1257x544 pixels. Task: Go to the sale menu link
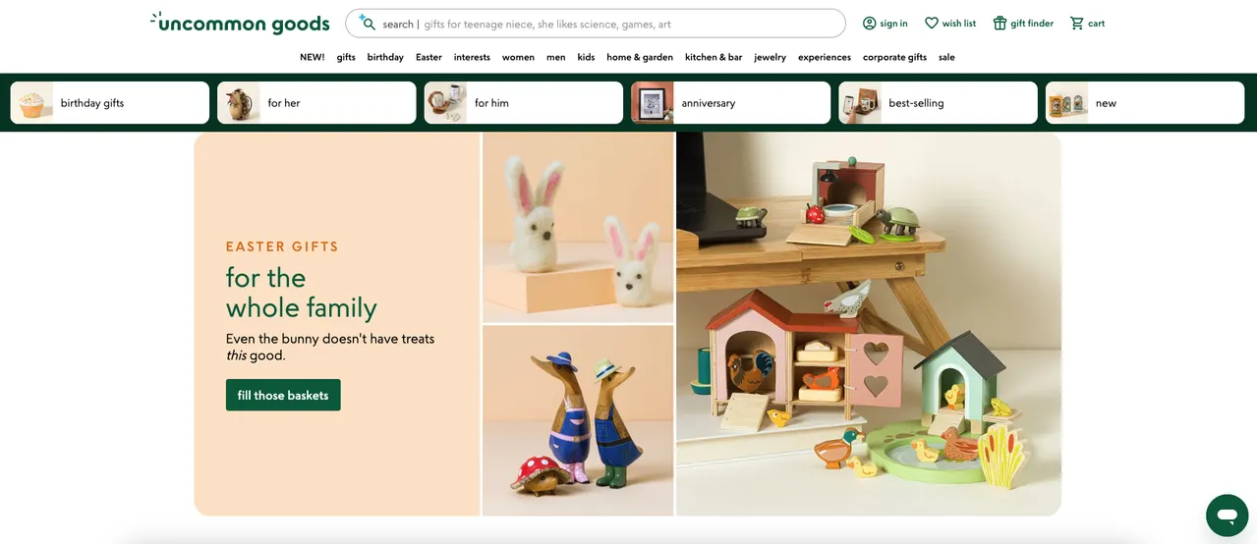click(946, 57)
